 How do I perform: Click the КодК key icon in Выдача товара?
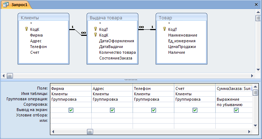tap(95, 35)
